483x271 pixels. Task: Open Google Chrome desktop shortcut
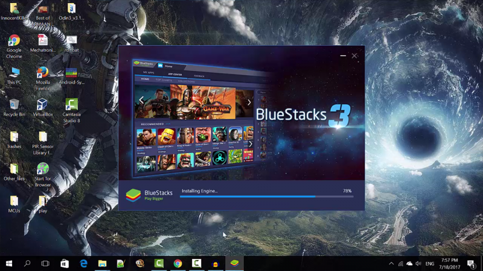14,46
